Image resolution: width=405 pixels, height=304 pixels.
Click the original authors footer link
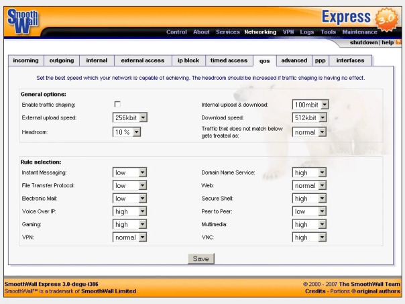click(x=378, y=291)
